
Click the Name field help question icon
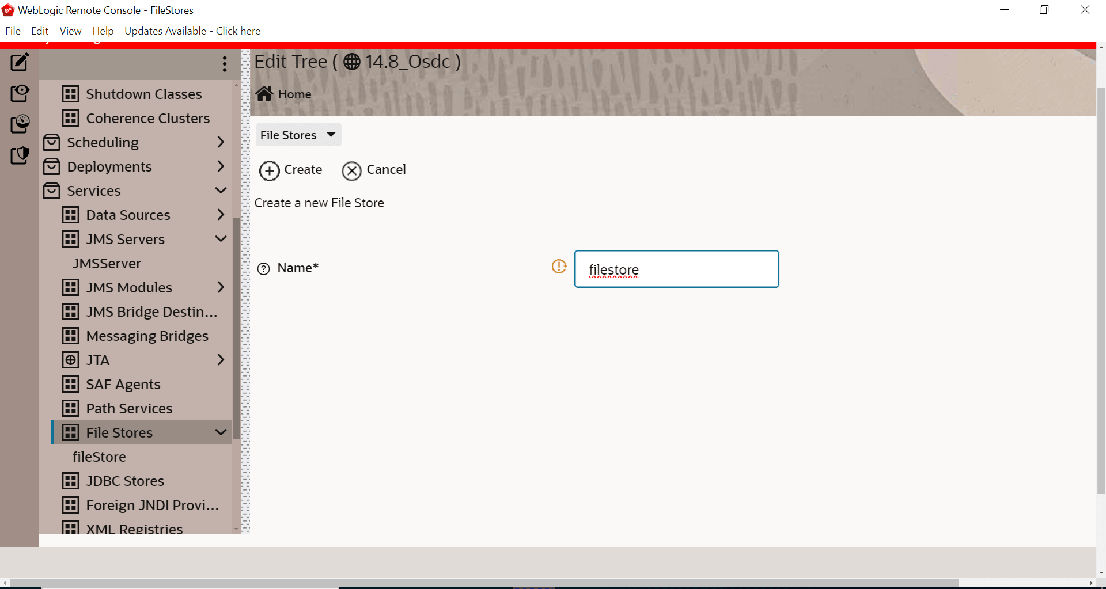point(263,269)
